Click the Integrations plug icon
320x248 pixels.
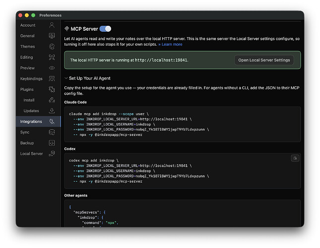tap(52, 122)
